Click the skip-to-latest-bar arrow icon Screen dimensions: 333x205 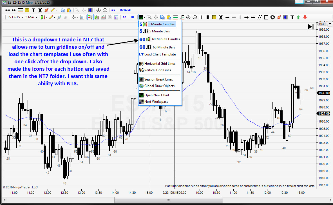point(310,26)
